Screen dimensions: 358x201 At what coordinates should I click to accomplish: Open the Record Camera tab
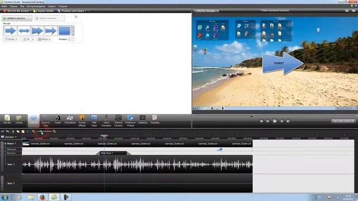pos(118,121)
